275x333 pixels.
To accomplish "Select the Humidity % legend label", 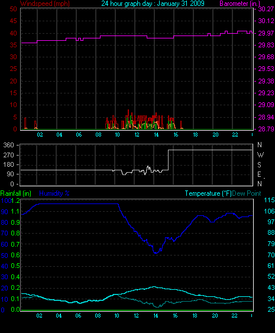I will [54, 193].
